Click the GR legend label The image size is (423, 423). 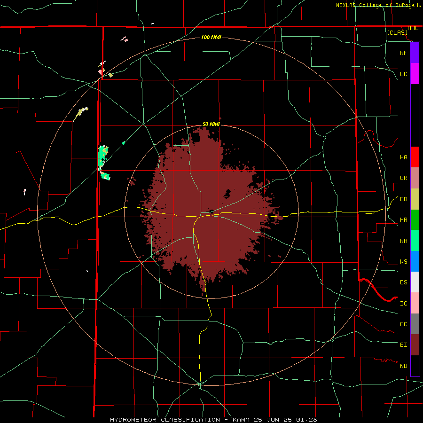403,178
